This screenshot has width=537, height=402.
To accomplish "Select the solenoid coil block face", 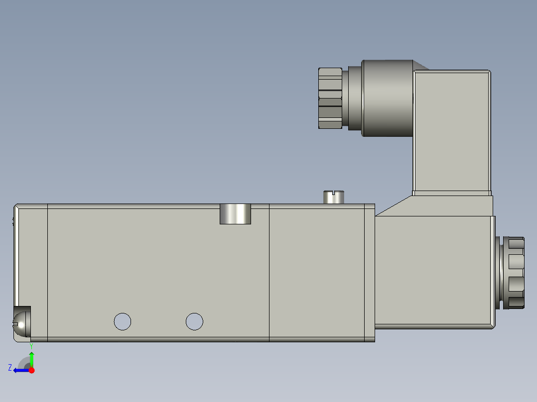I will (433, 270).
